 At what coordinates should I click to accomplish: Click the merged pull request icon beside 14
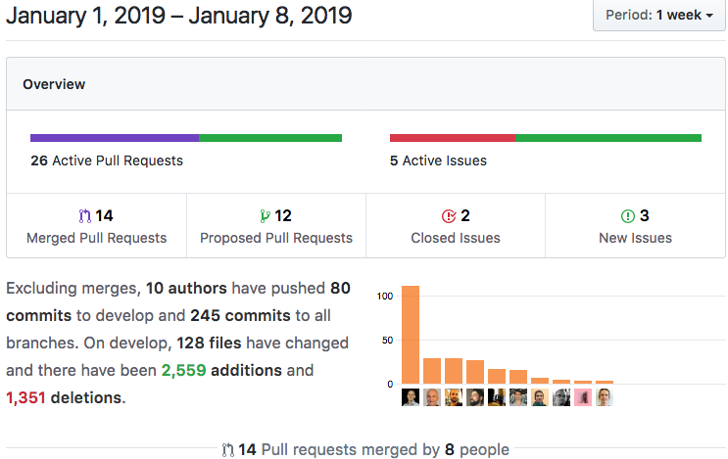coord(85,216)
